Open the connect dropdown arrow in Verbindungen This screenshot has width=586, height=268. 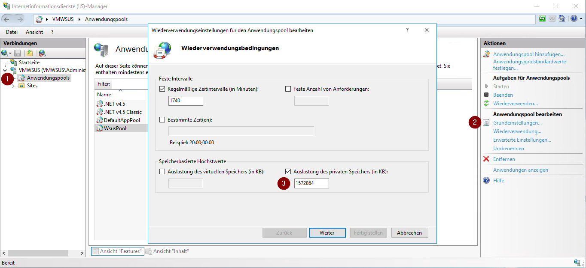tap(10, 54)
